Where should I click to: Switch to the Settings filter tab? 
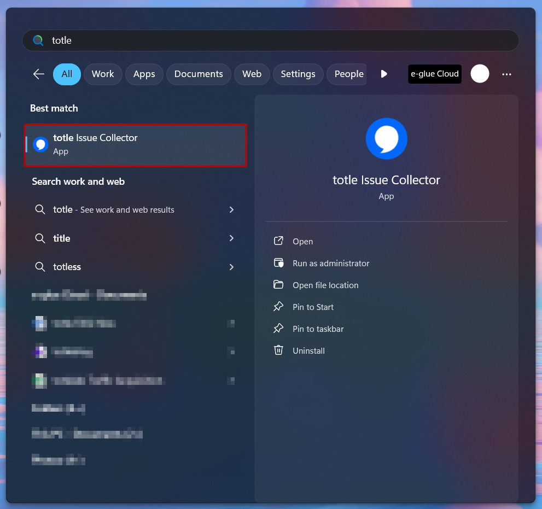298,74
